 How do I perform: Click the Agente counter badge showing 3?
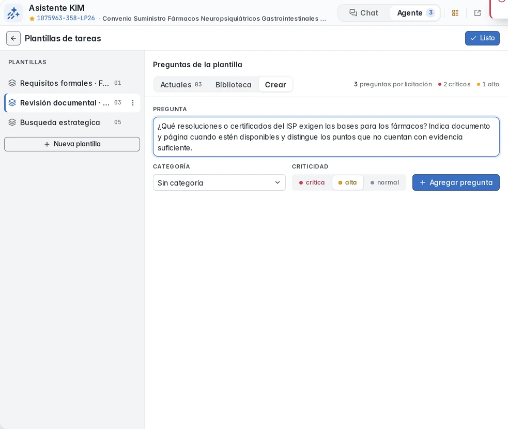coord(430,12)
